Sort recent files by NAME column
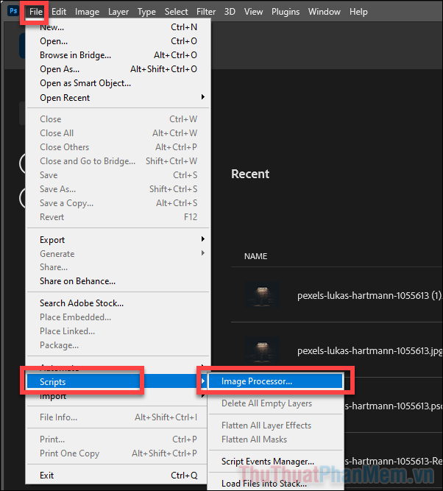Image resolution: width=443 pixels, height=491 pixels. tap(256, 256)
